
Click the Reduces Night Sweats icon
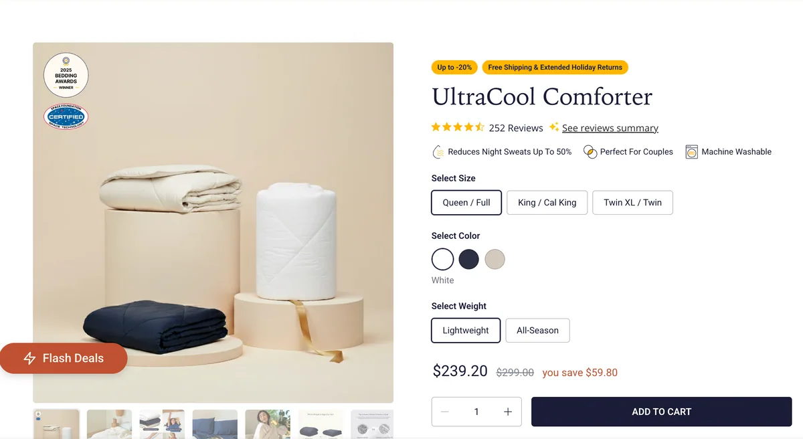[438, 152]
